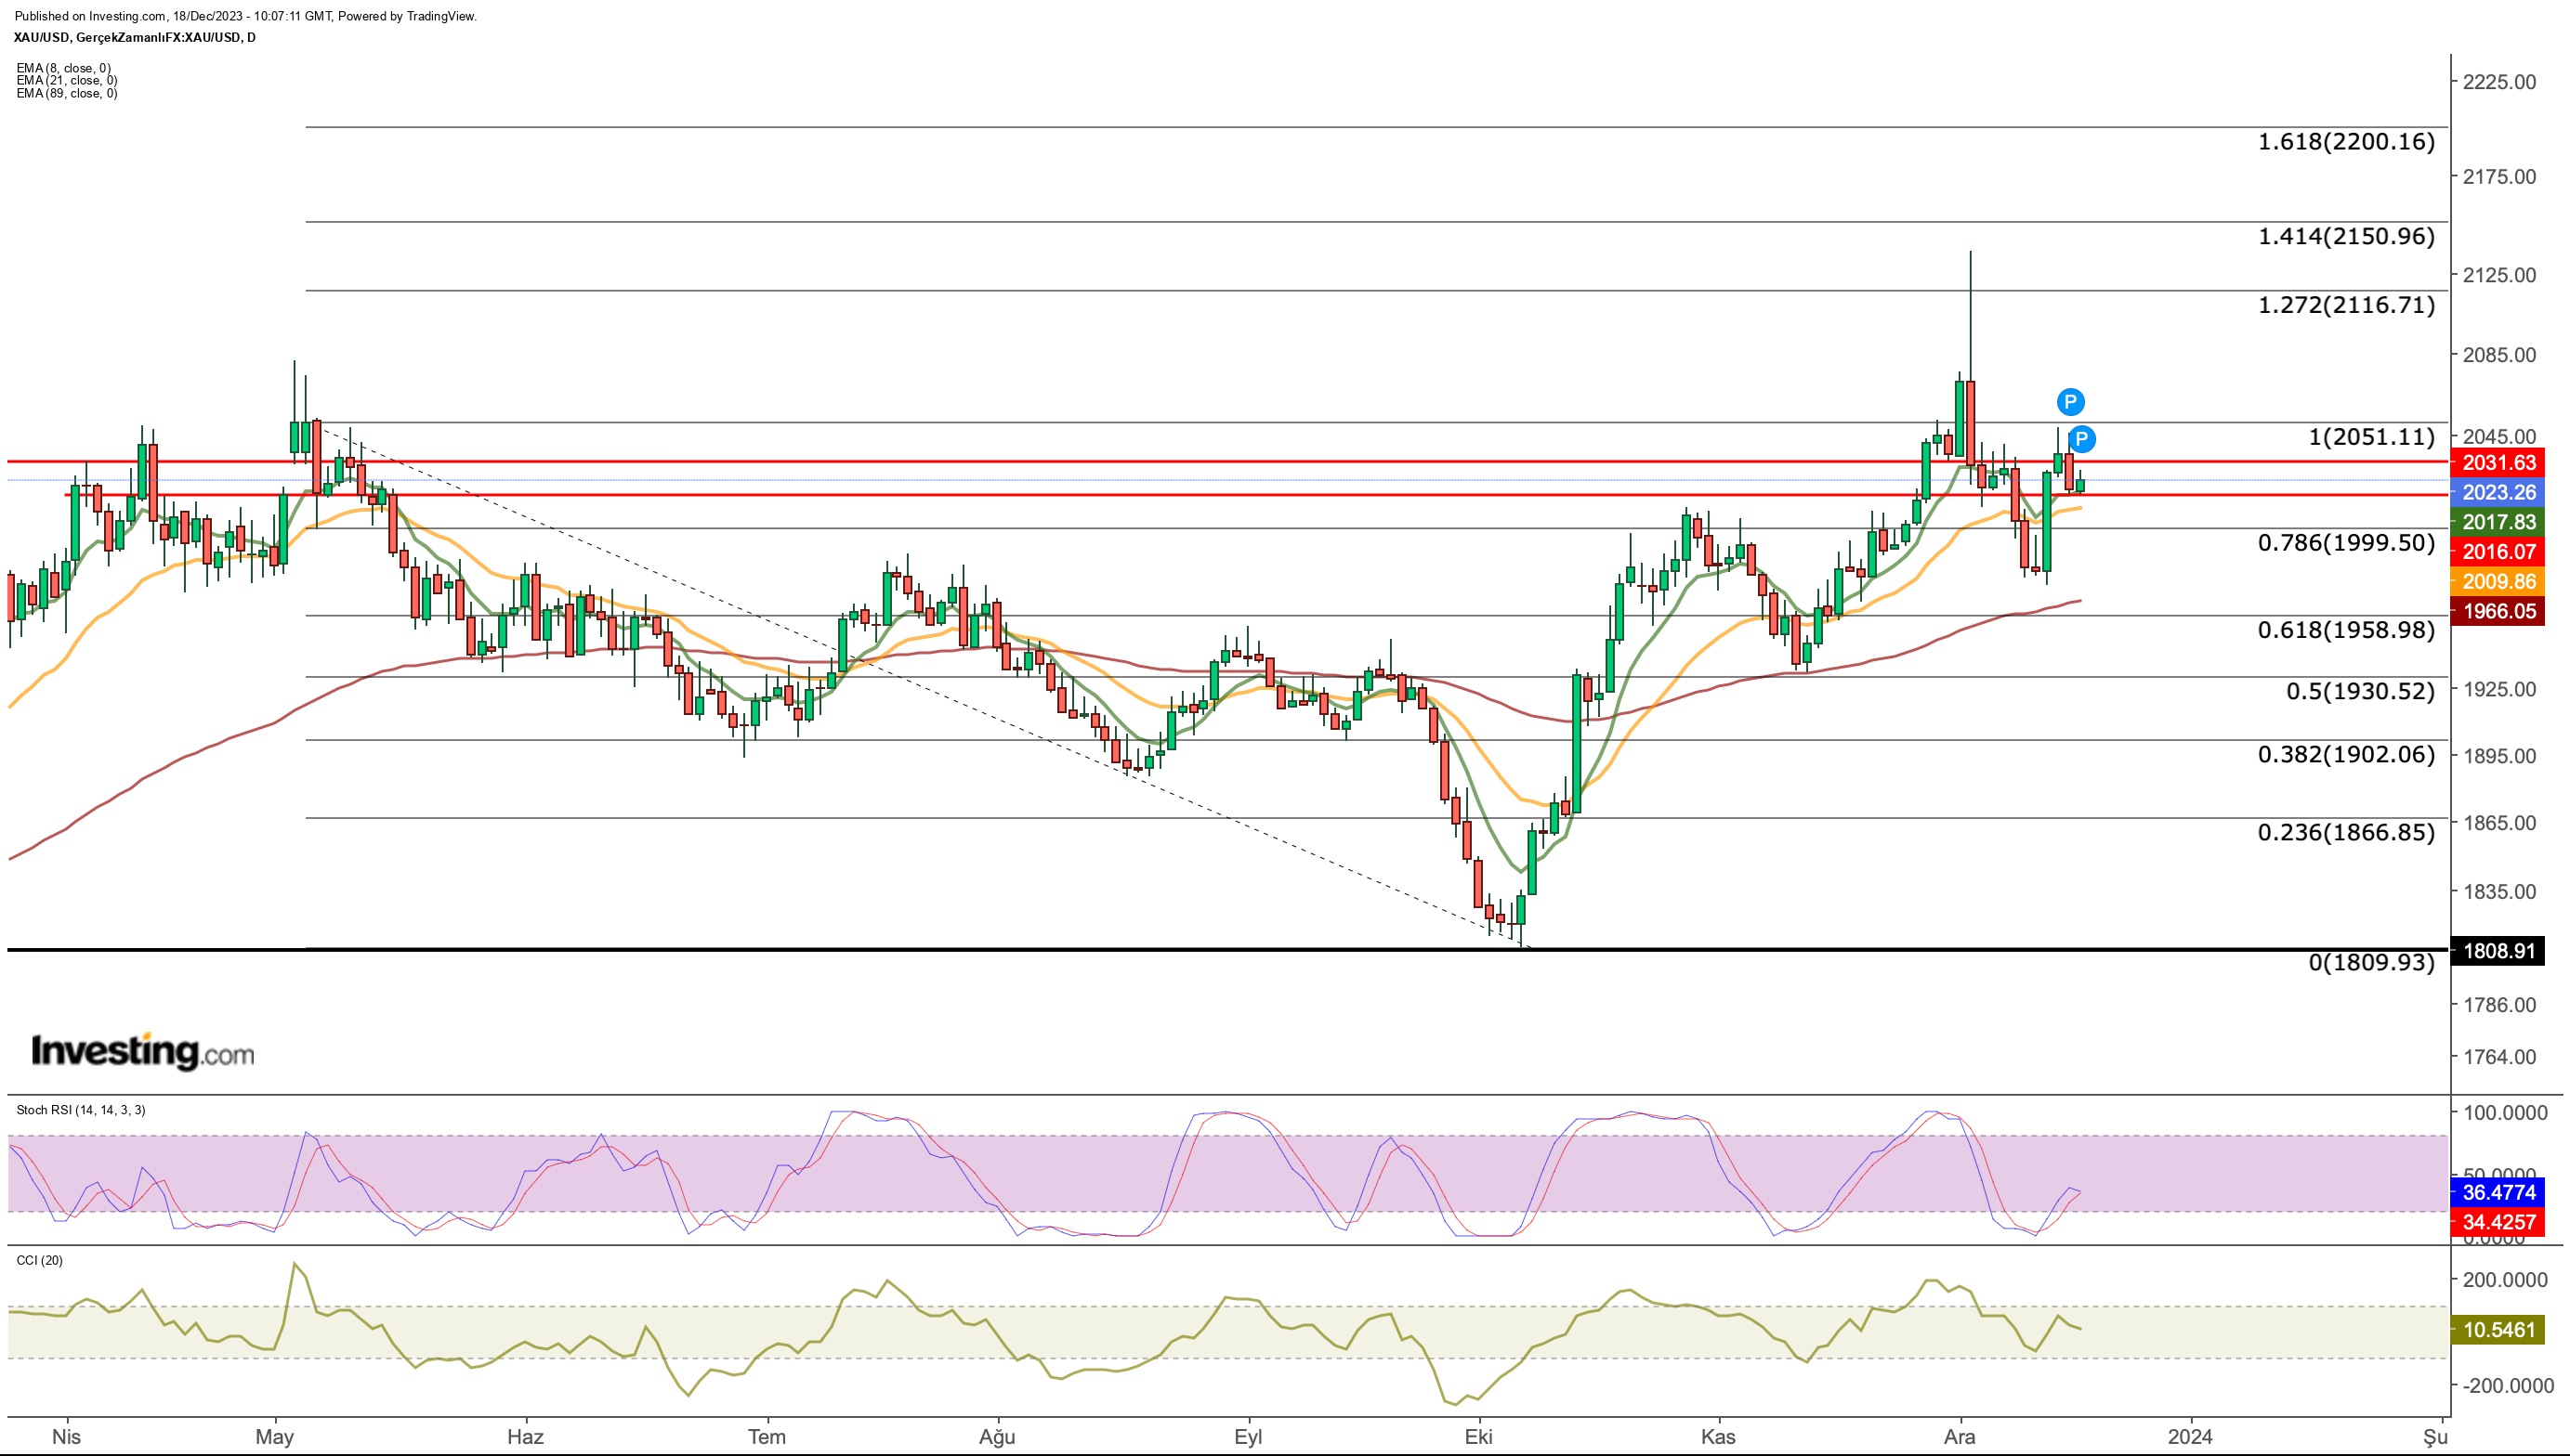Click the blue 2023.26 current price tag

click(2498, 492)
